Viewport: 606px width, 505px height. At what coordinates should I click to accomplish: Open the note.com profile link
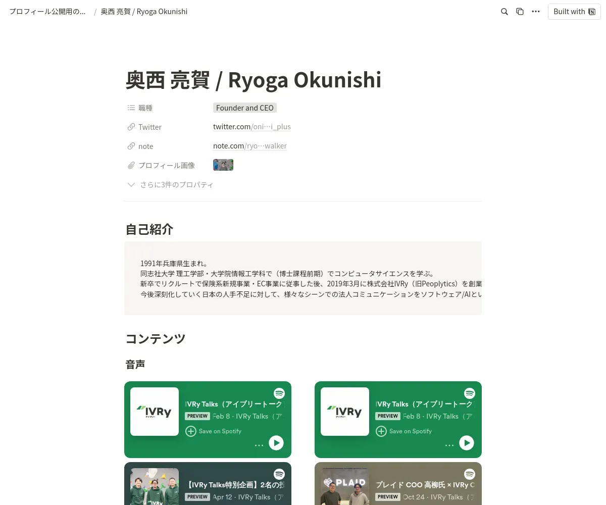click(x=250, y=146)
